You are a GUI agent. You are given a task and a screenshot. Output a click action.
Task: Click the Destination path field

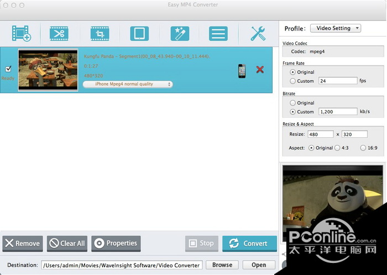(122, 265)
